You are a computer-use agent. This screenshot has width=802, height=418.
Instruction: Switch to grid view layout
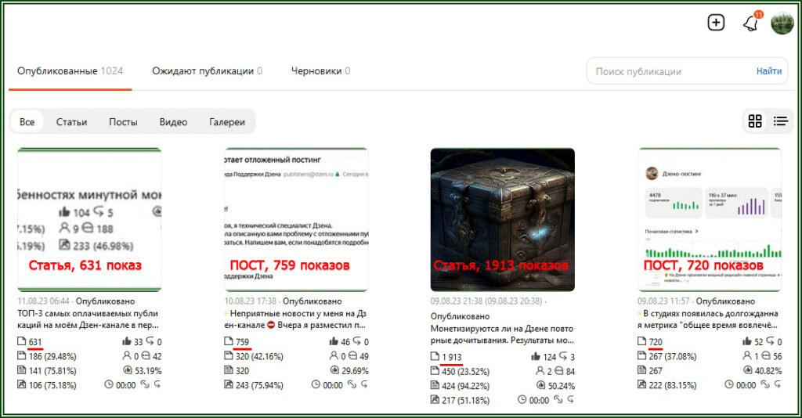pyautogui.click(x=755, y=121)
